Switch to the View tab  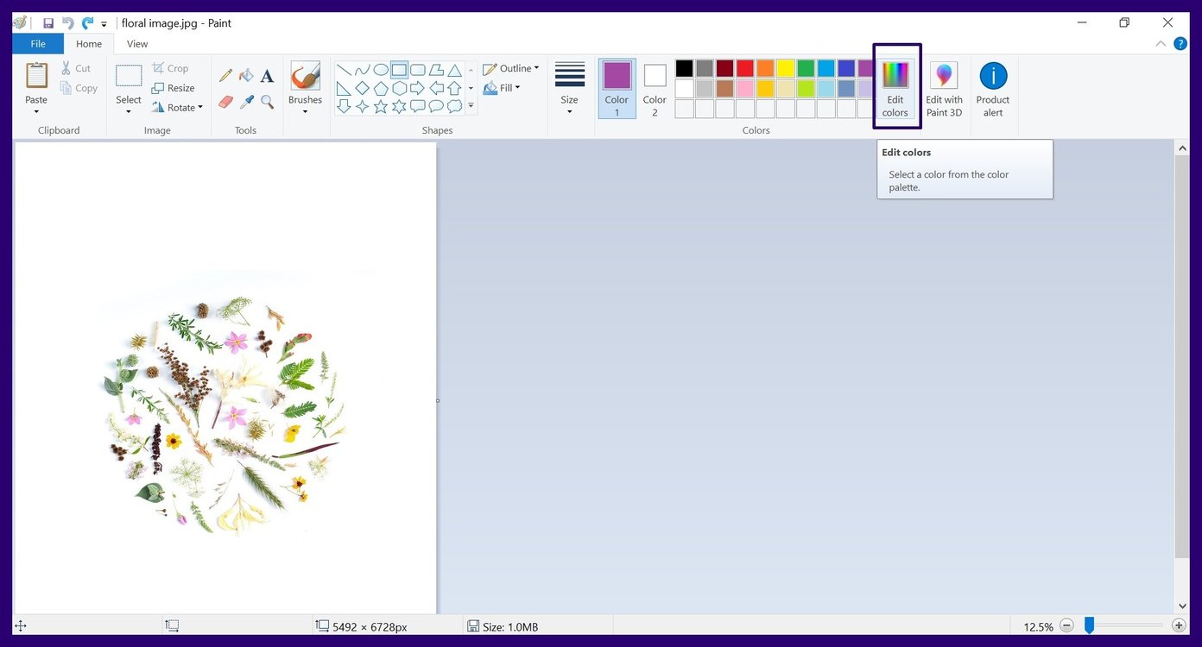(136, 43)
